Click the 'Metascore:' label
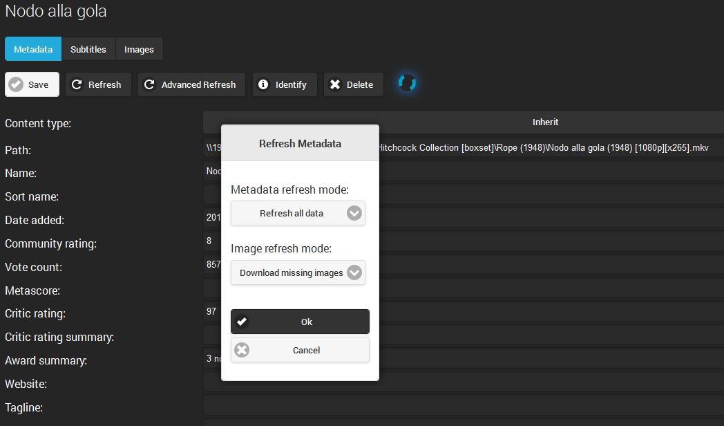 (x=32, y=290)
